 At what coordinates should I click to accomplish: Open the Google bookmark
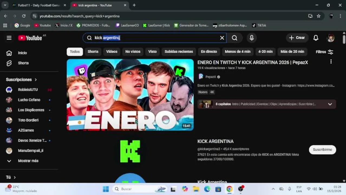tap(22, 25)
